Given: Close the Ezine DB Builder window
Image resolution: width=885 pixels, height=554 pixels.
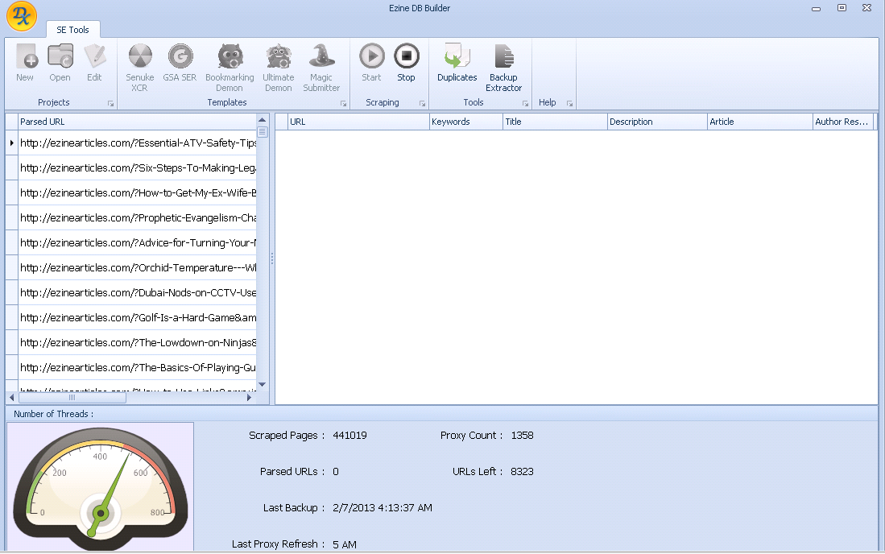Looking at the screenshot, I should point(867,8).
